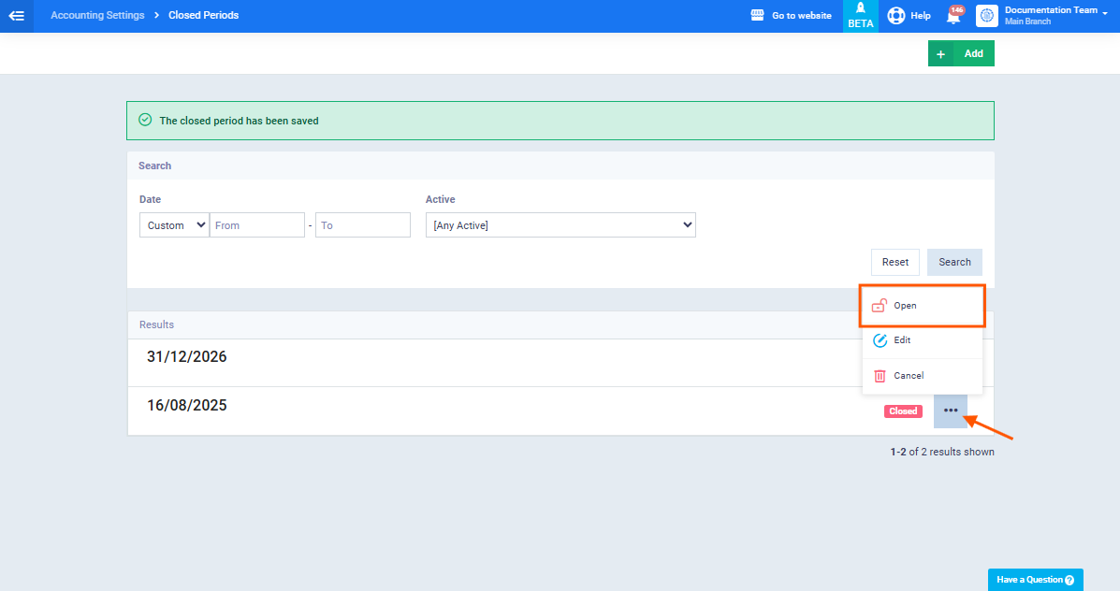
Task: Open the BETA rocket icon
Action: point(861,7)
